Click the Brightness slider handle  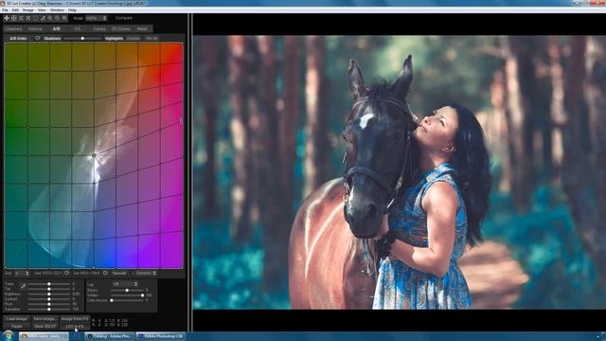(x=49, y=295)
